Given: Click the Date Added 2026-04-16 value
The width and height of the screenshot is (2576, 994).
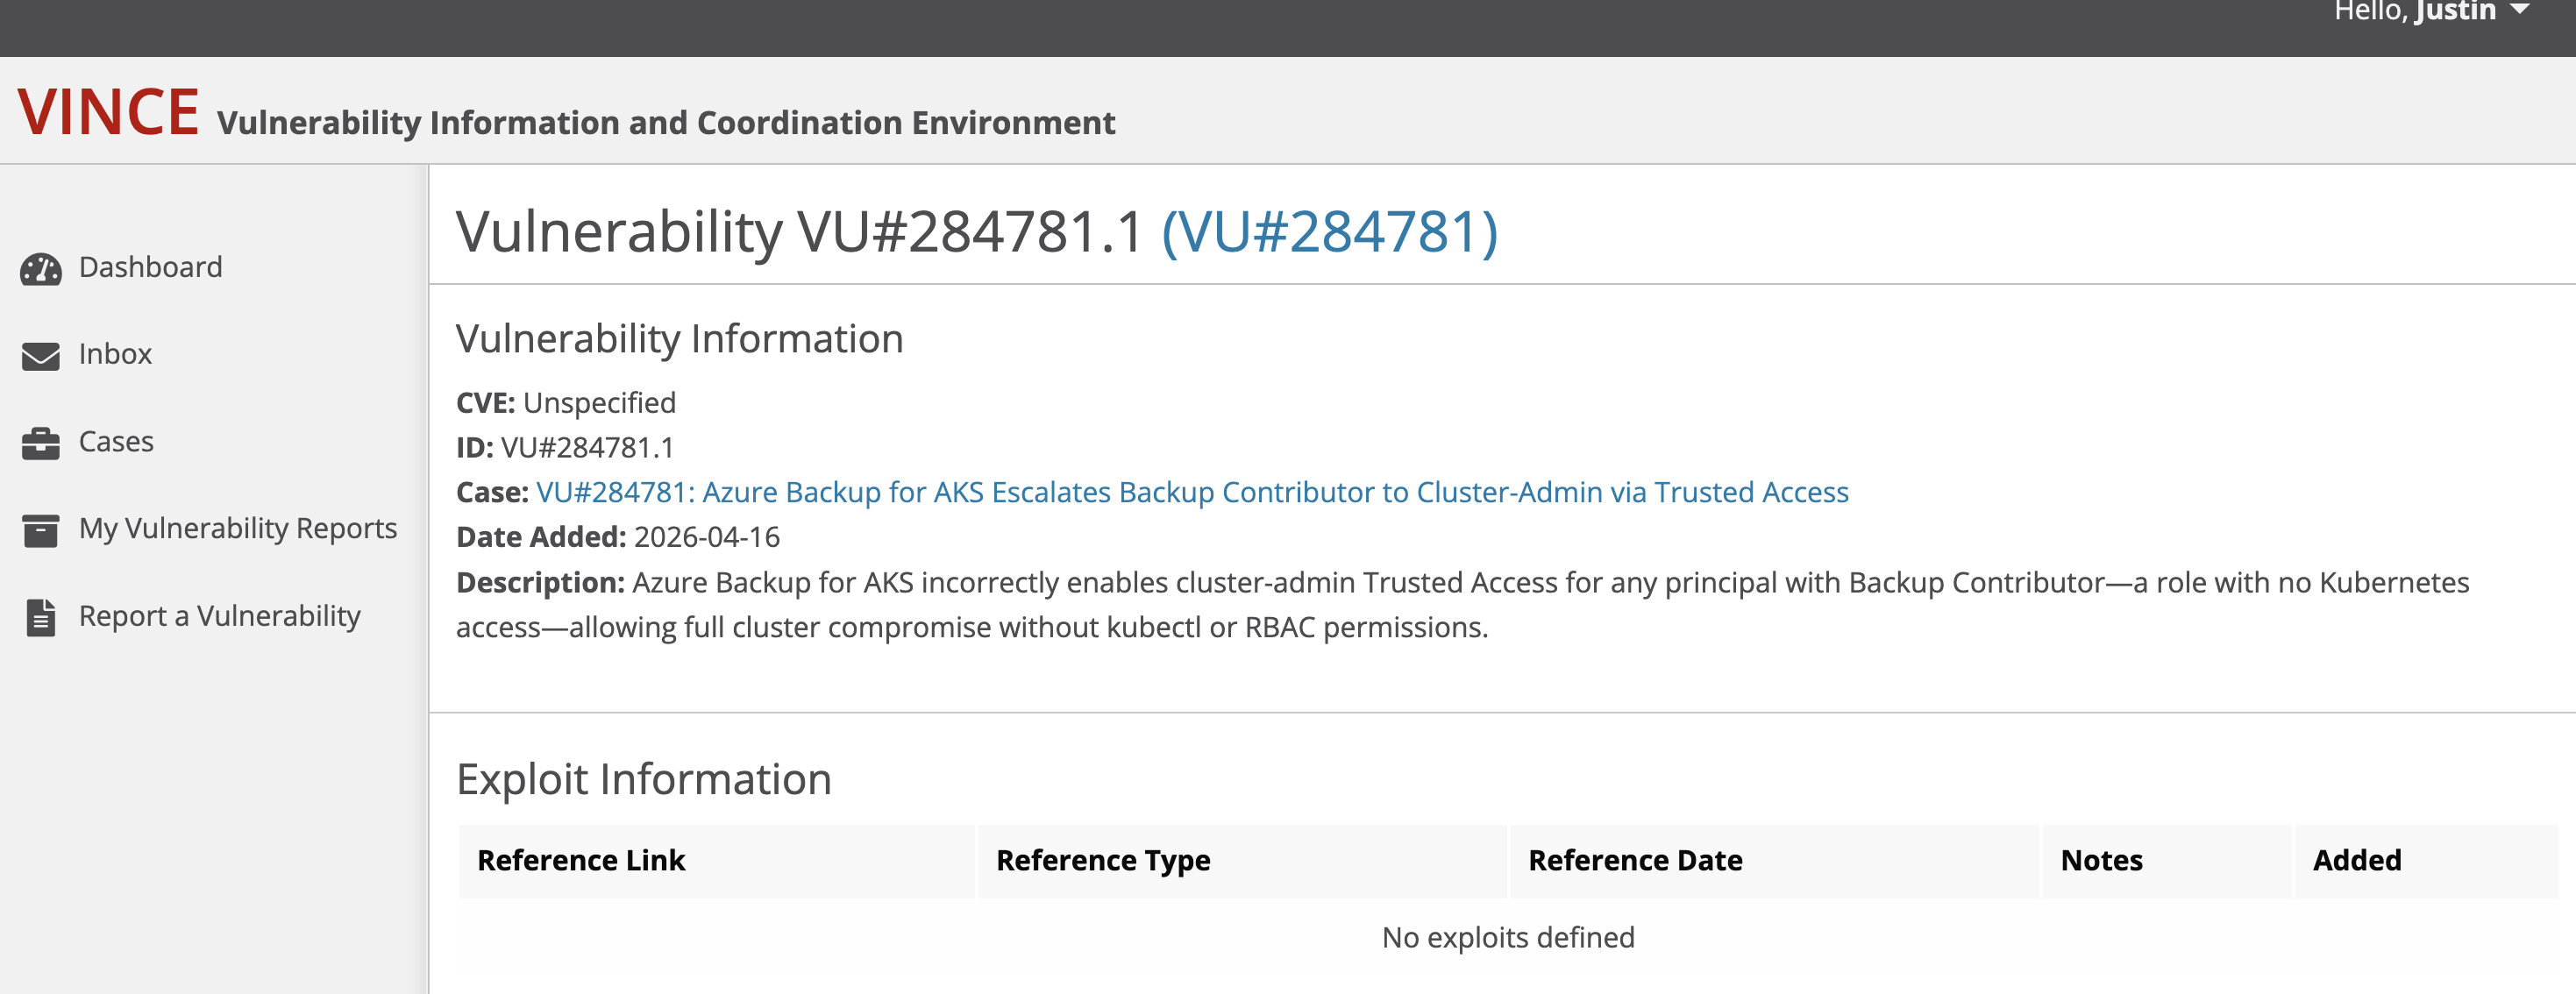Looking at the screenshot, I should click(706, 537).
